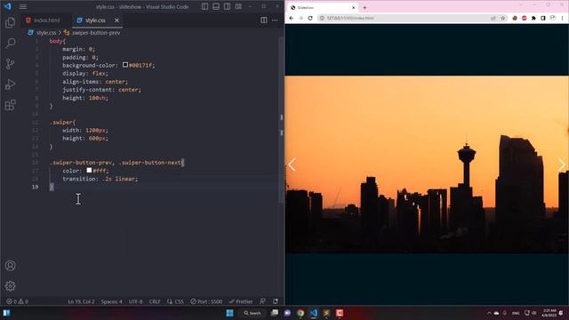Toggle the bottom panel layout button
Image resolution: width=569 pixels, height=320 pixels.
[x=216, y=6]
